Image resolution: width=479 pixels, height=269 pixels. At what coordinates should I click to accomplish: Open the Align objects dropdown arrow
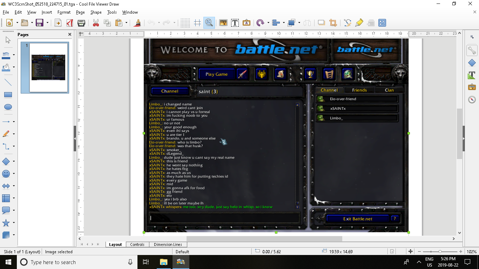(283, 23)
